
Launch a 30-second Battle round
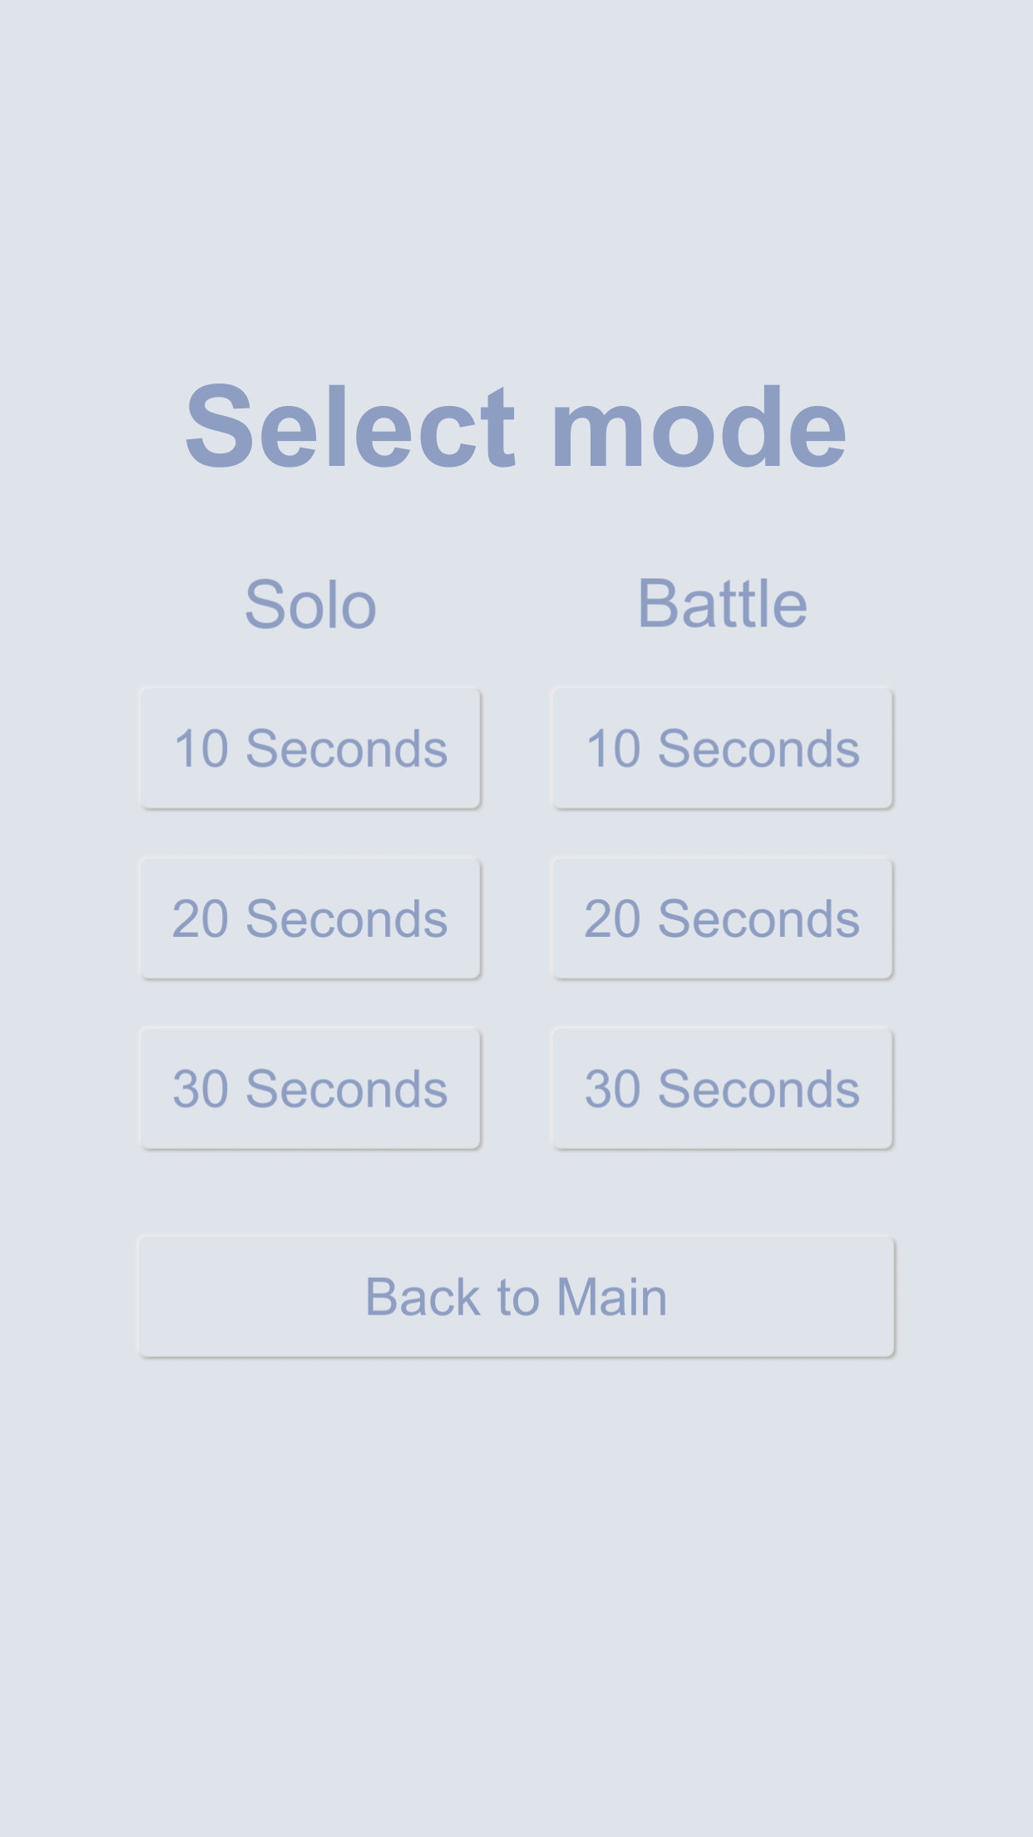pos(723,1088)
